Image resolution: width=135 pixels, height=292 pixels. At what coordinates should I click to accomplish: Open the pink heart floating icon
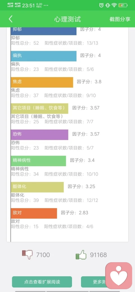(119, 276)
